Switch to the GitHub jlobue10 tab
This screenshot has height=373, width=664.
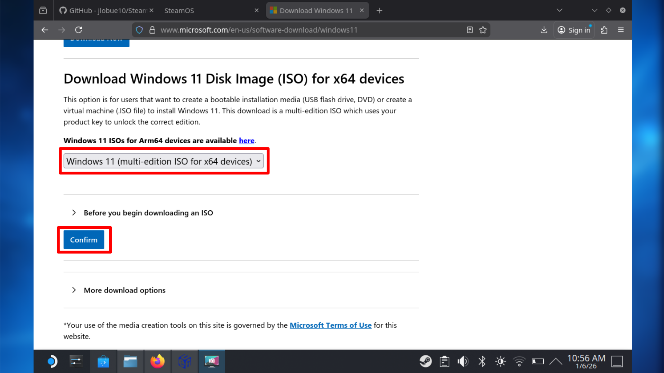(104, 10)
